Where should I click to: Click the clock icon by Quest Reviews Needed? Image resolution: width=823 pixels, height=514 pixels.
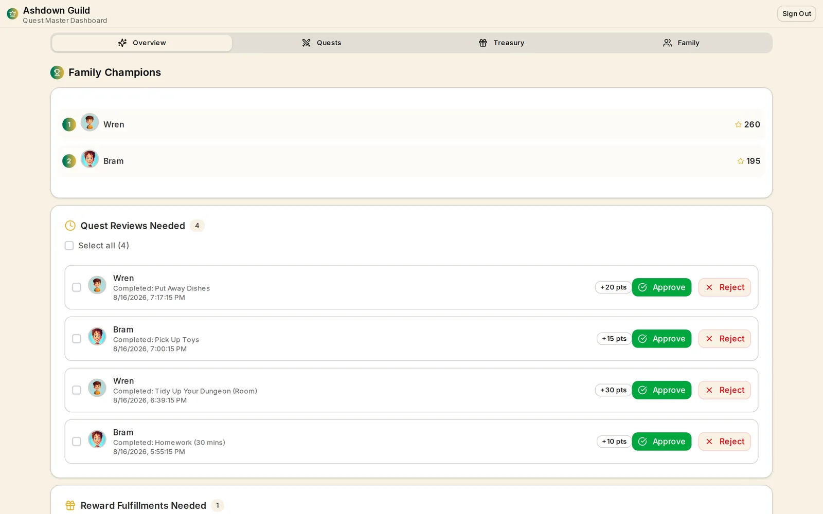point(70,226)
